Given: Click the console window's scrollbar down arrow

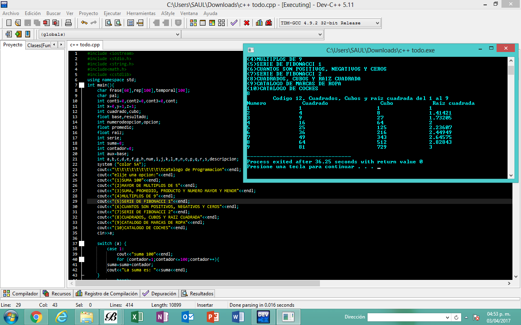Looking at the screenshot, I should point(511,175).
